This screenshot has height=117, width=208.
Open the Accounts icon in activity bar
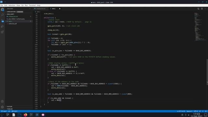(x=2, y=101)
